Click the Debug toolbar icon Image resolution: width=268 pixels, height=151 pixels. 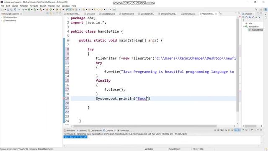point(23,10)
